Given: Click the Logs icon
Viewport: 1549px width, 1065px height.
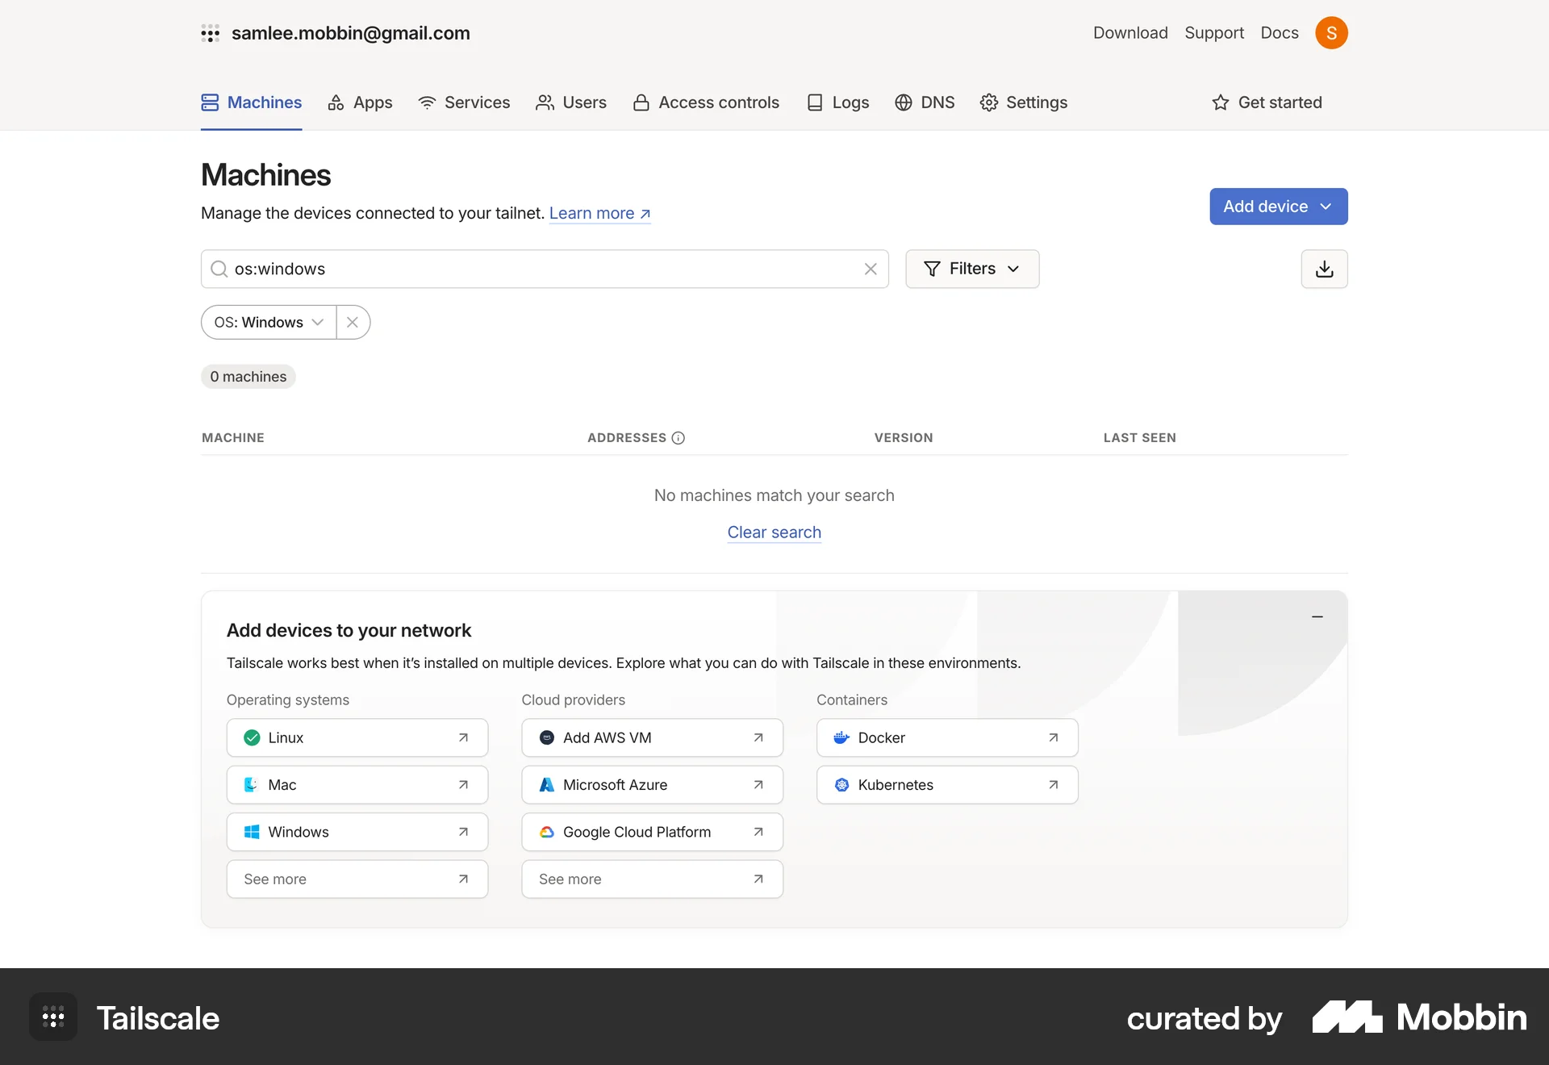Looking at the screenshot, I should pyautogui.click(x=816, y=102).
